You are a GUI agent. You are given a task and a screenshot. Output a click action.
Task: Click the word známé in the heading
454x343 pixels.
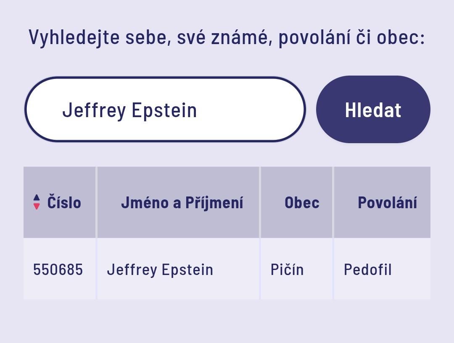click(x=239, y=37)
